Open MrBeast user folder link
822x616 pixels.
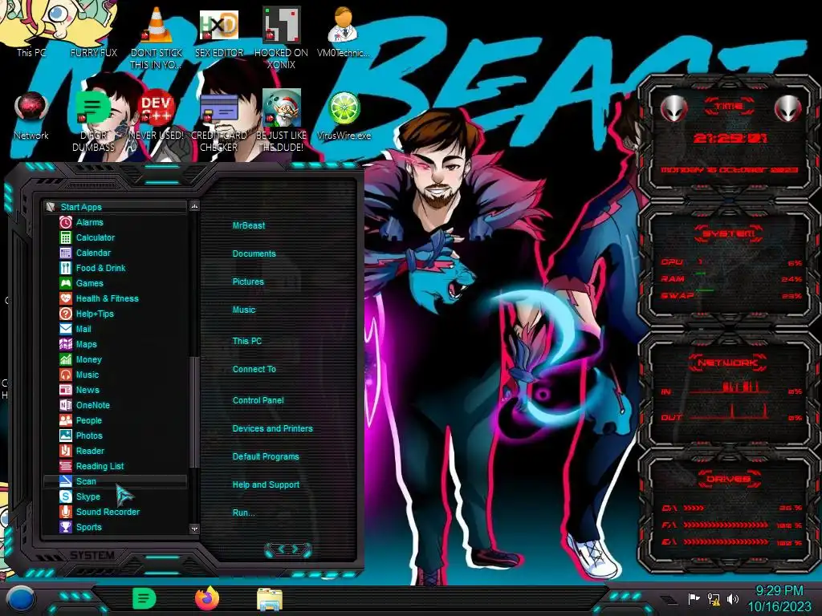pyautogui.click(x=249, y=225)
